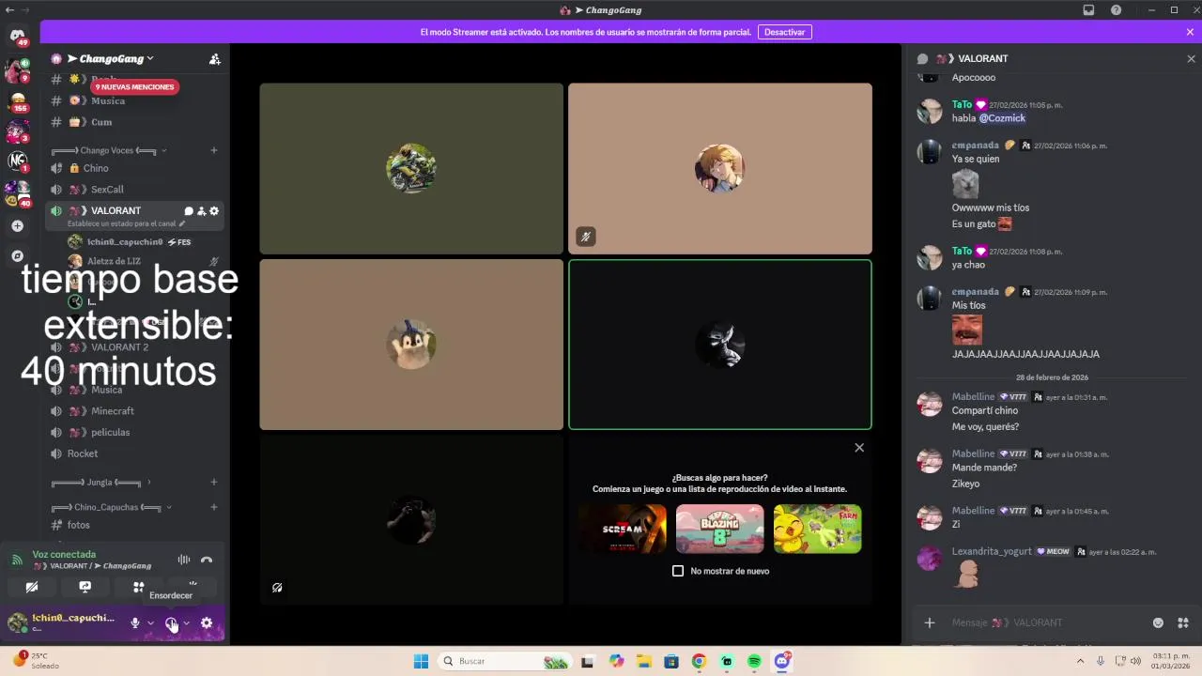Open VALORANT channel settings gear
The width and height of the screenshot is (1202, 676).
214,211
